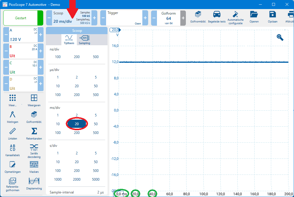Open the Dieptemeting tool
This screenshot has width=294, height=197.
[x=34, y=183]
